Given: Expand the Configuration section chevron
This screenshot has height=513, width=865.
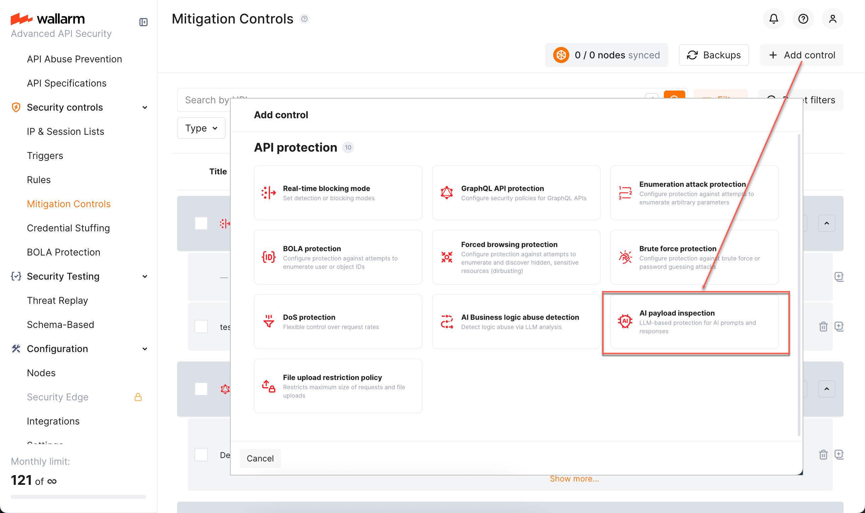Looking at the screenshot, I should click(x=145, y=349).
